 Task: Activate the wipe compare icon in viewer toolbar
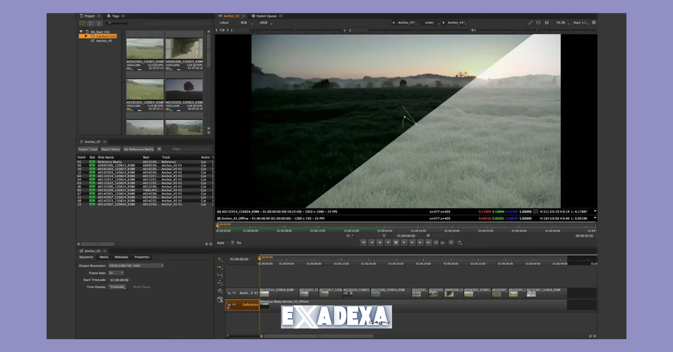tap(538, 22)
